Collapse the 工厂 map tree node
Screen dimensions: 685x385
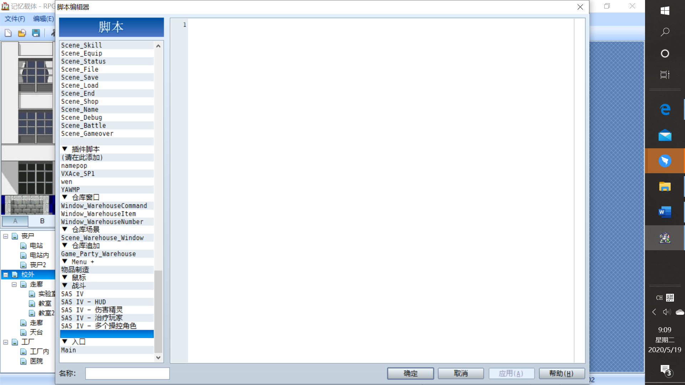pyautogui.click(x=6, y=342)
